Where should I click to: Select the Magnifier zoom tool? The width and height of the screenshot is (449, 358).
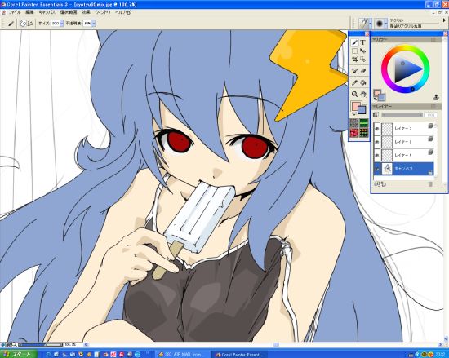click(x=355, y=94)
